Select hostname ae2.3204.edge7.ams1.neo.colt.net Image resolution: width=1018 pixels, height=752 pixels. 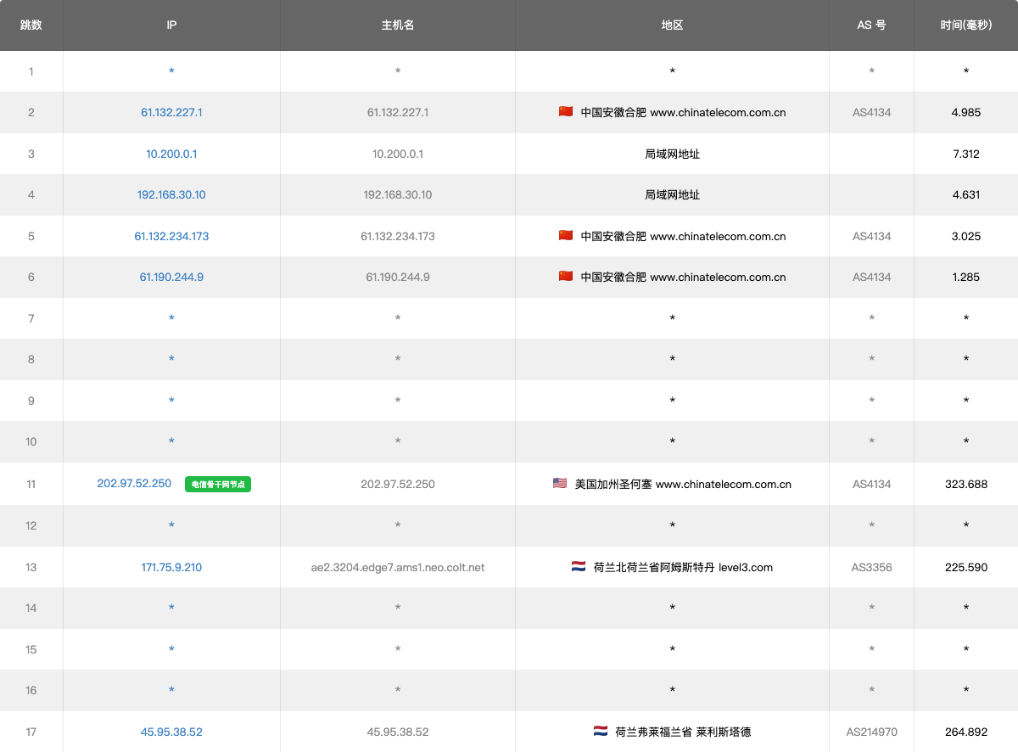[x=398, y=567]
